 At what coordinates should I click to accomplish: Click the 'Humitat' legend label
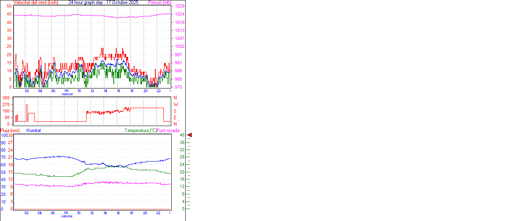pos(34,130)
